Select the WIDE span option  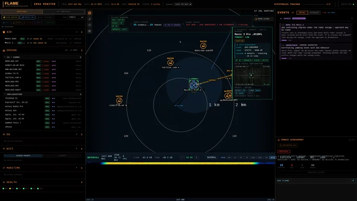coord(273,157)
